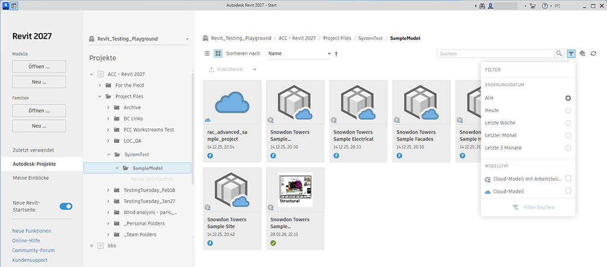Click Öffnen button under Familien
Screen dimensions: 607x267
(39, 111)
